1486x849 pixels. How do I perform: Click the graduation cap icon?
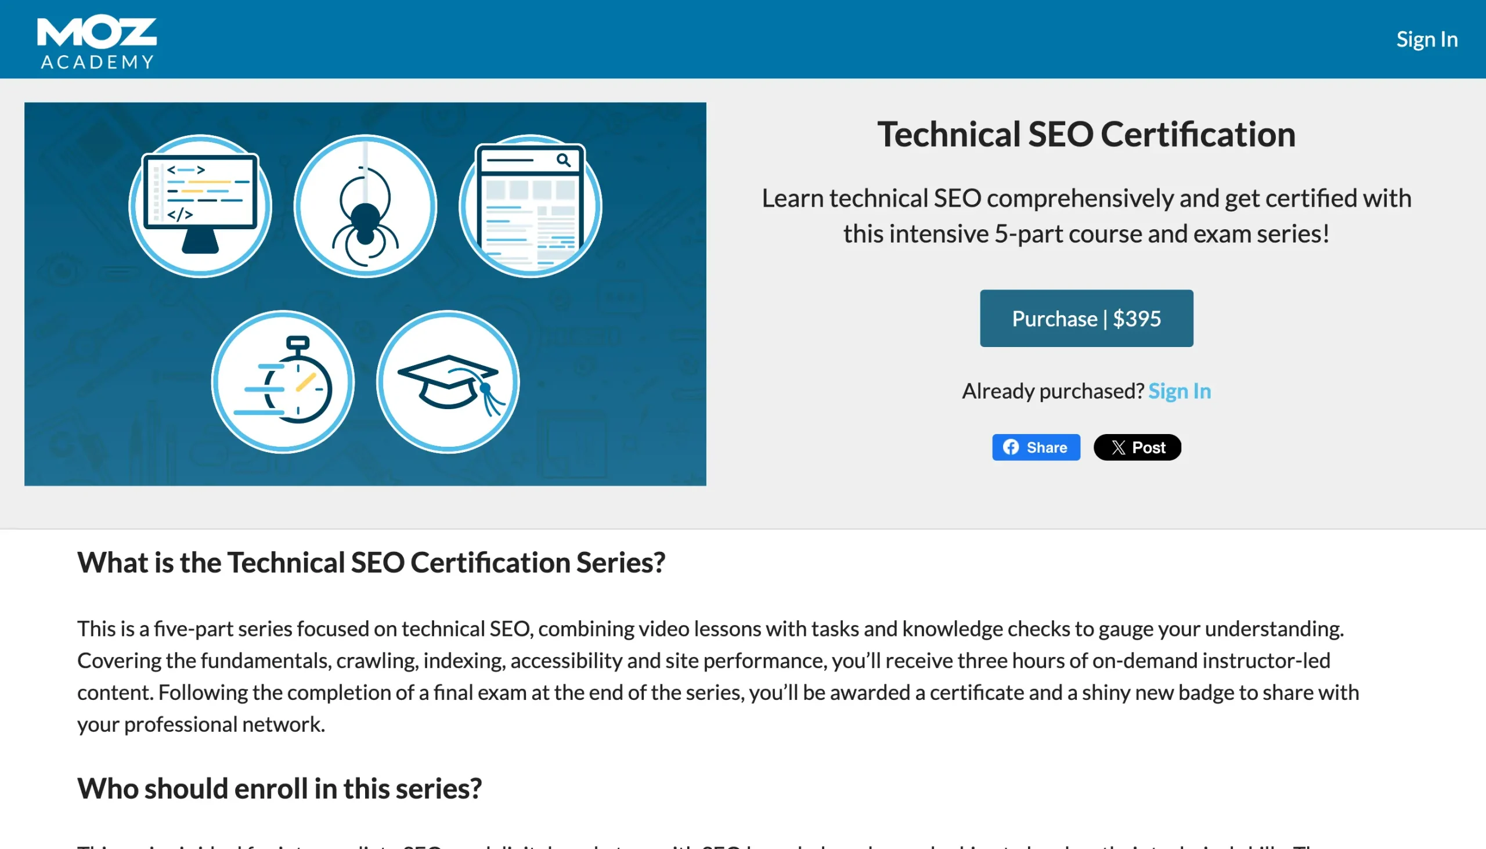point(448,381)
